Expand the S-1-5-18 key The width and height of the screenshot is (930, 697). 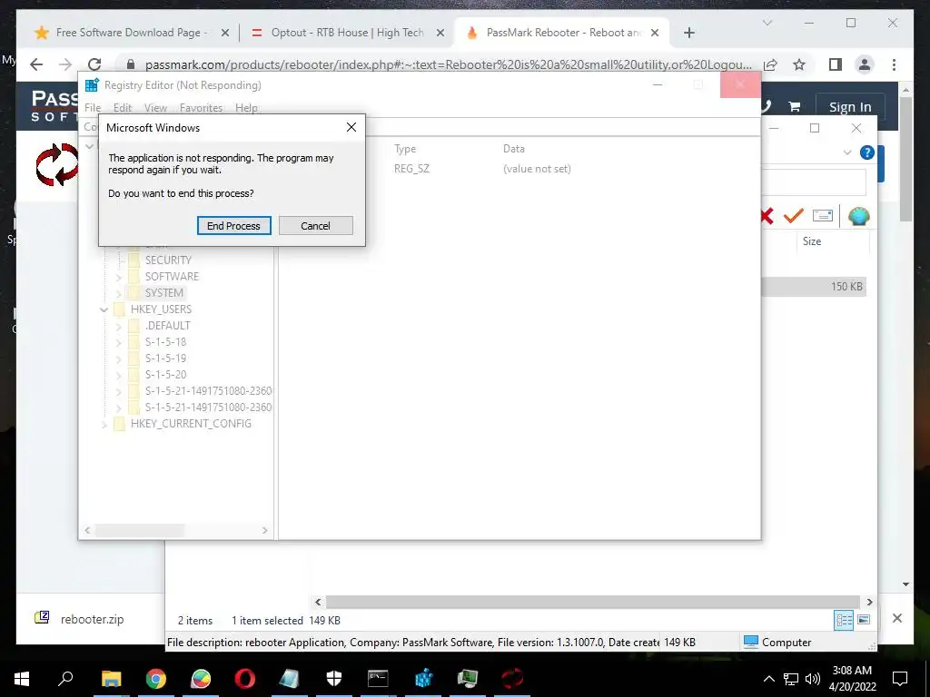coord(119,342)
